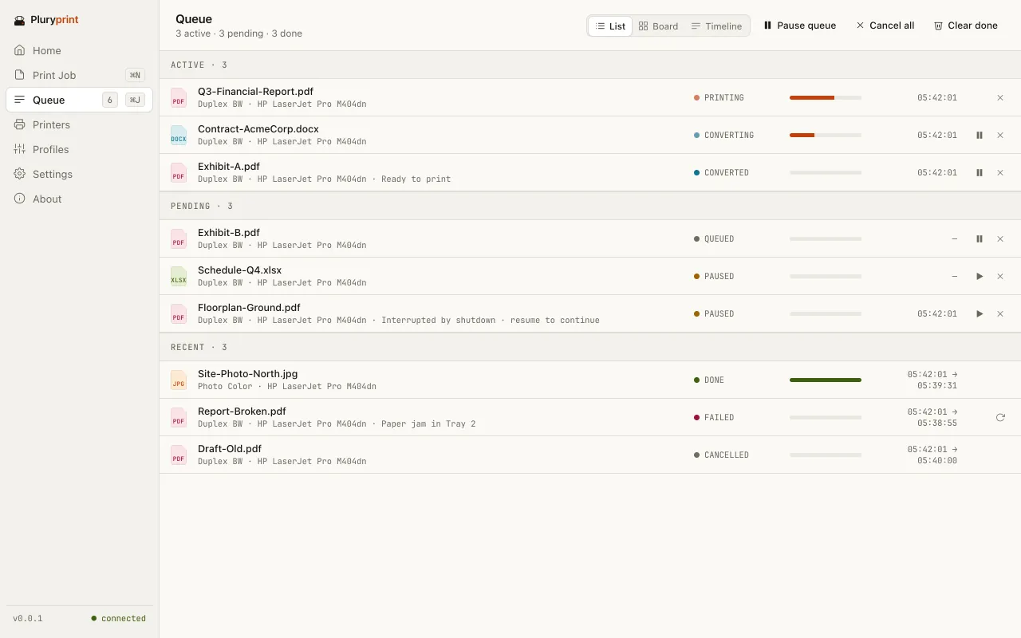The width and height of the screenshot is (1021, 638).
Task: Click the "connected" status indicator
Action: (x=119, y=618)
